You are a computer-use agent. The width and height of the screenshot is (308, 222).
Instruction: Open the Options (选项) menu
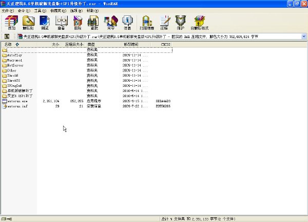coord(76,11)
